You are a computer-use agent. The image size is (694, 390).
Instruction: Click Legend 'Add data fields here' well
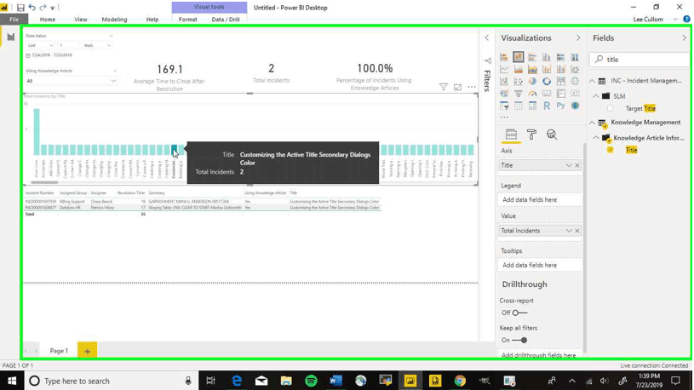(x=540, y=199)
